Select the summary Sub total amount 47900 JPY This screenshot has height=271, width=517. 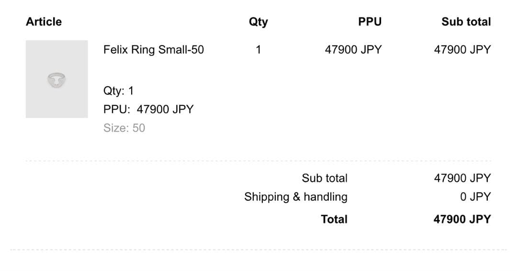click(462, 178)
